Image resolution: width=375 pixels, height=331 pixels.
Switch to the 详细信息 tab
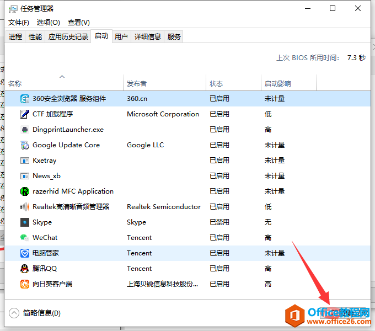(148, 36)
